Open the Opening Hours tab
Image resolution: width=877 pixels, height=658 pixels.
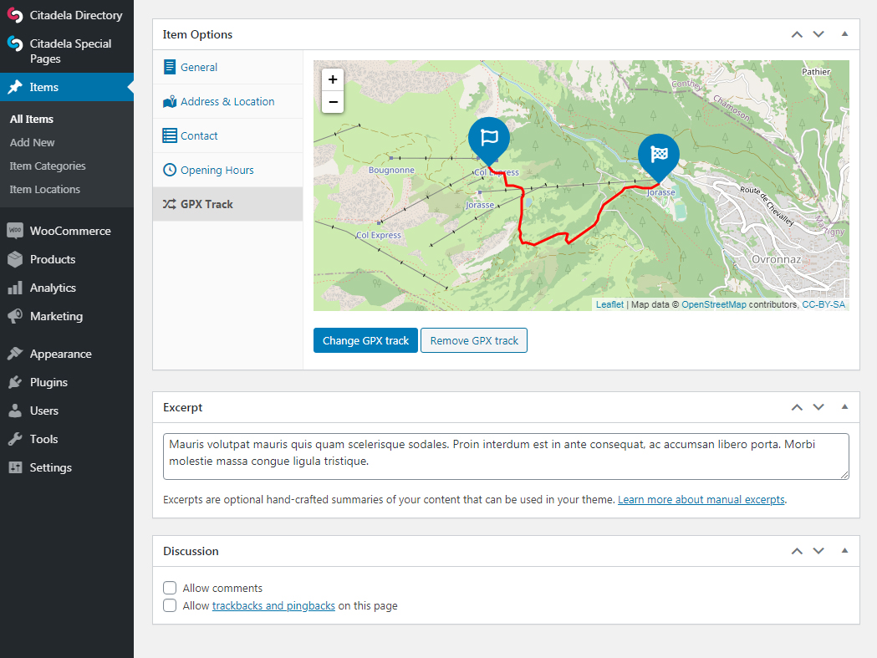[217, 170]
